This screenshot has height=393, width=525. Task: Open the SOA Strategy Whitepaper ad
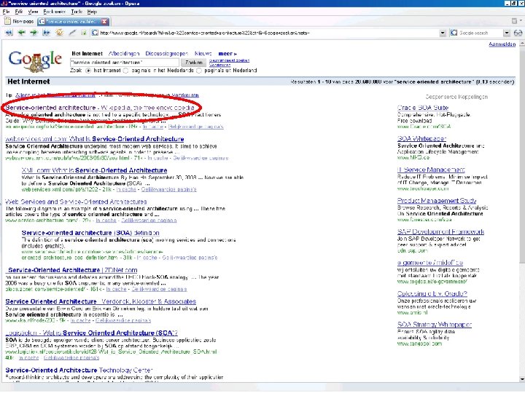435,324
